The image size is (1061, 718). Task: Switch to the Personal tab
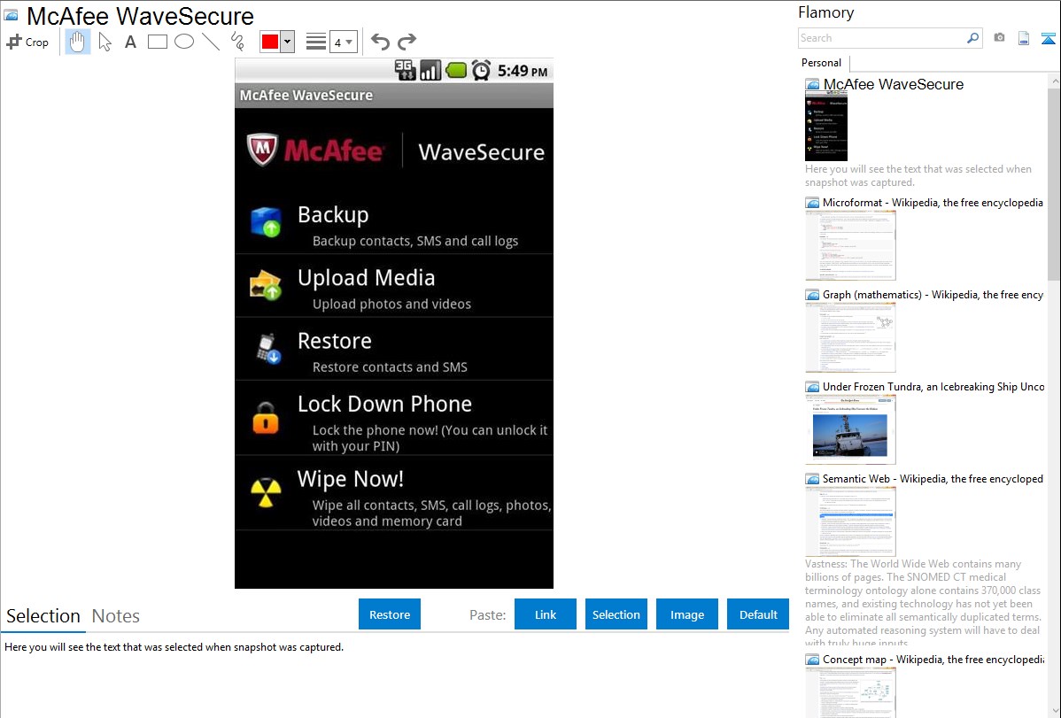tap(822, 63)
